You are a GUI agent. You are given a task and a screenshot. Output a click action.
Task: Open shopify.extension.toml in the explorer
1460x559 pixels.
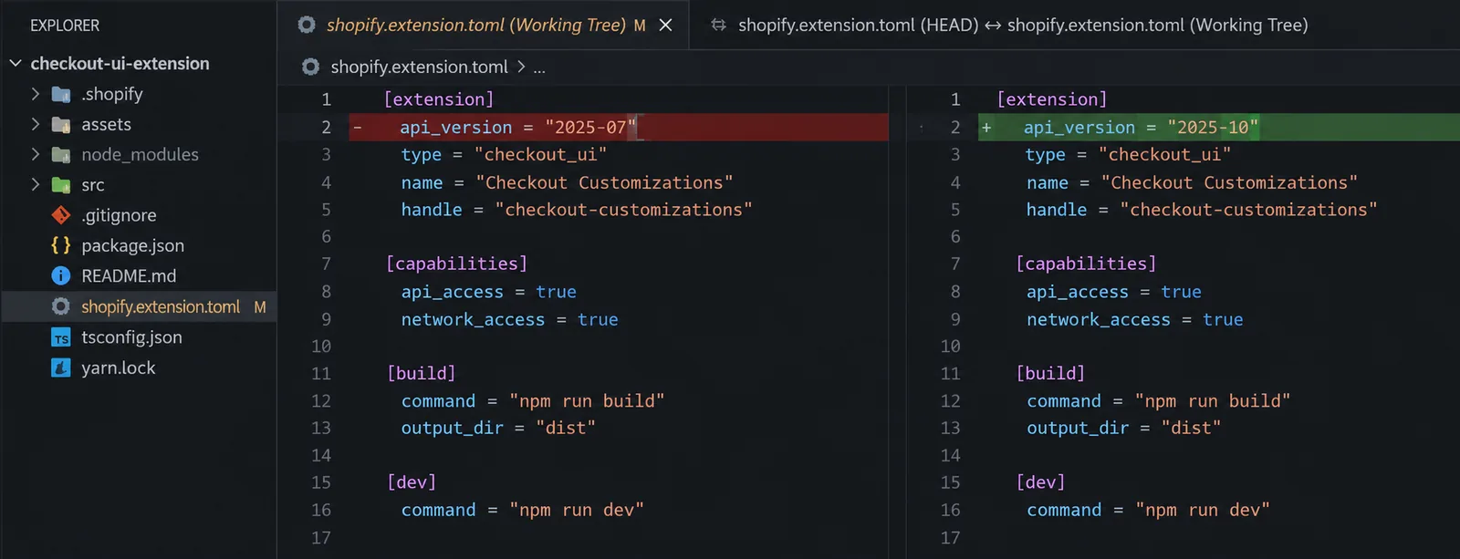[x=161, y=306]
